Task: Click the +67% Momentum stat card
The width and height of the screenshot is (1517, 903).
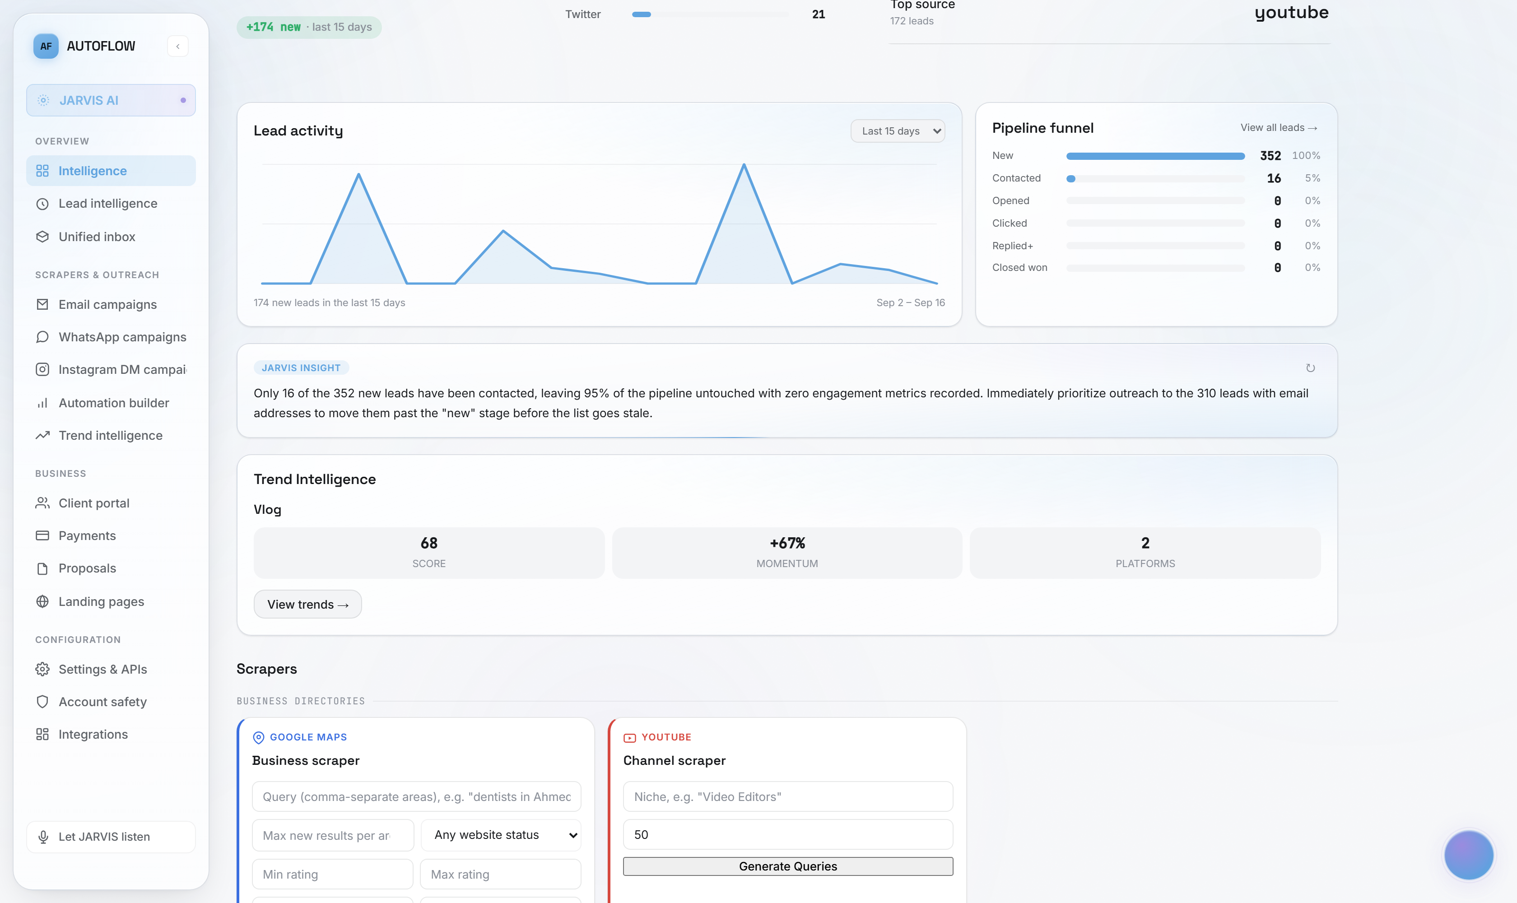Action: 787,553
